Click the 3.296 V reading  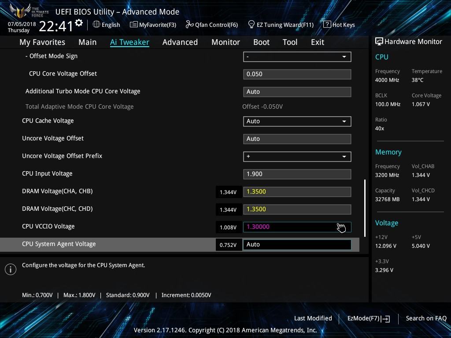point(384,270)
